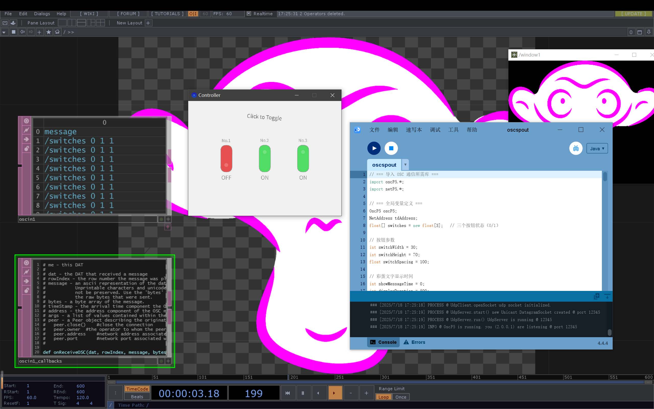Toggle oscin1_callbacks viewer active flag
The image size is (654, 409).
pyautogui.click(x=27, y=263)
